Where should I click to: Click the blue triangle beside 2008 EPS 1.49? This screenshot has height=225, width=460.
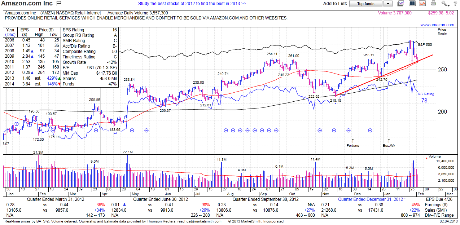click(31, 52)
